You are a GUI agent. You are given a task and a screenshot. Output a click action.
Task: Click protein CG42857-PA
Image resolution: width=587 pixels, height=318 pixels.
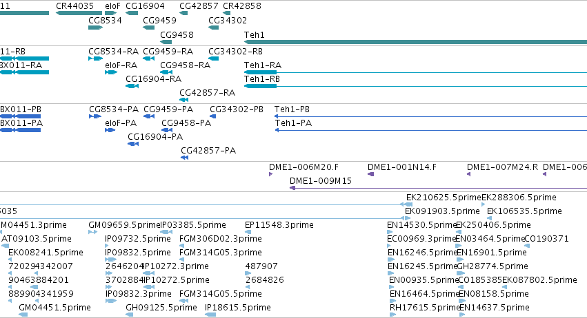point(208,151)
